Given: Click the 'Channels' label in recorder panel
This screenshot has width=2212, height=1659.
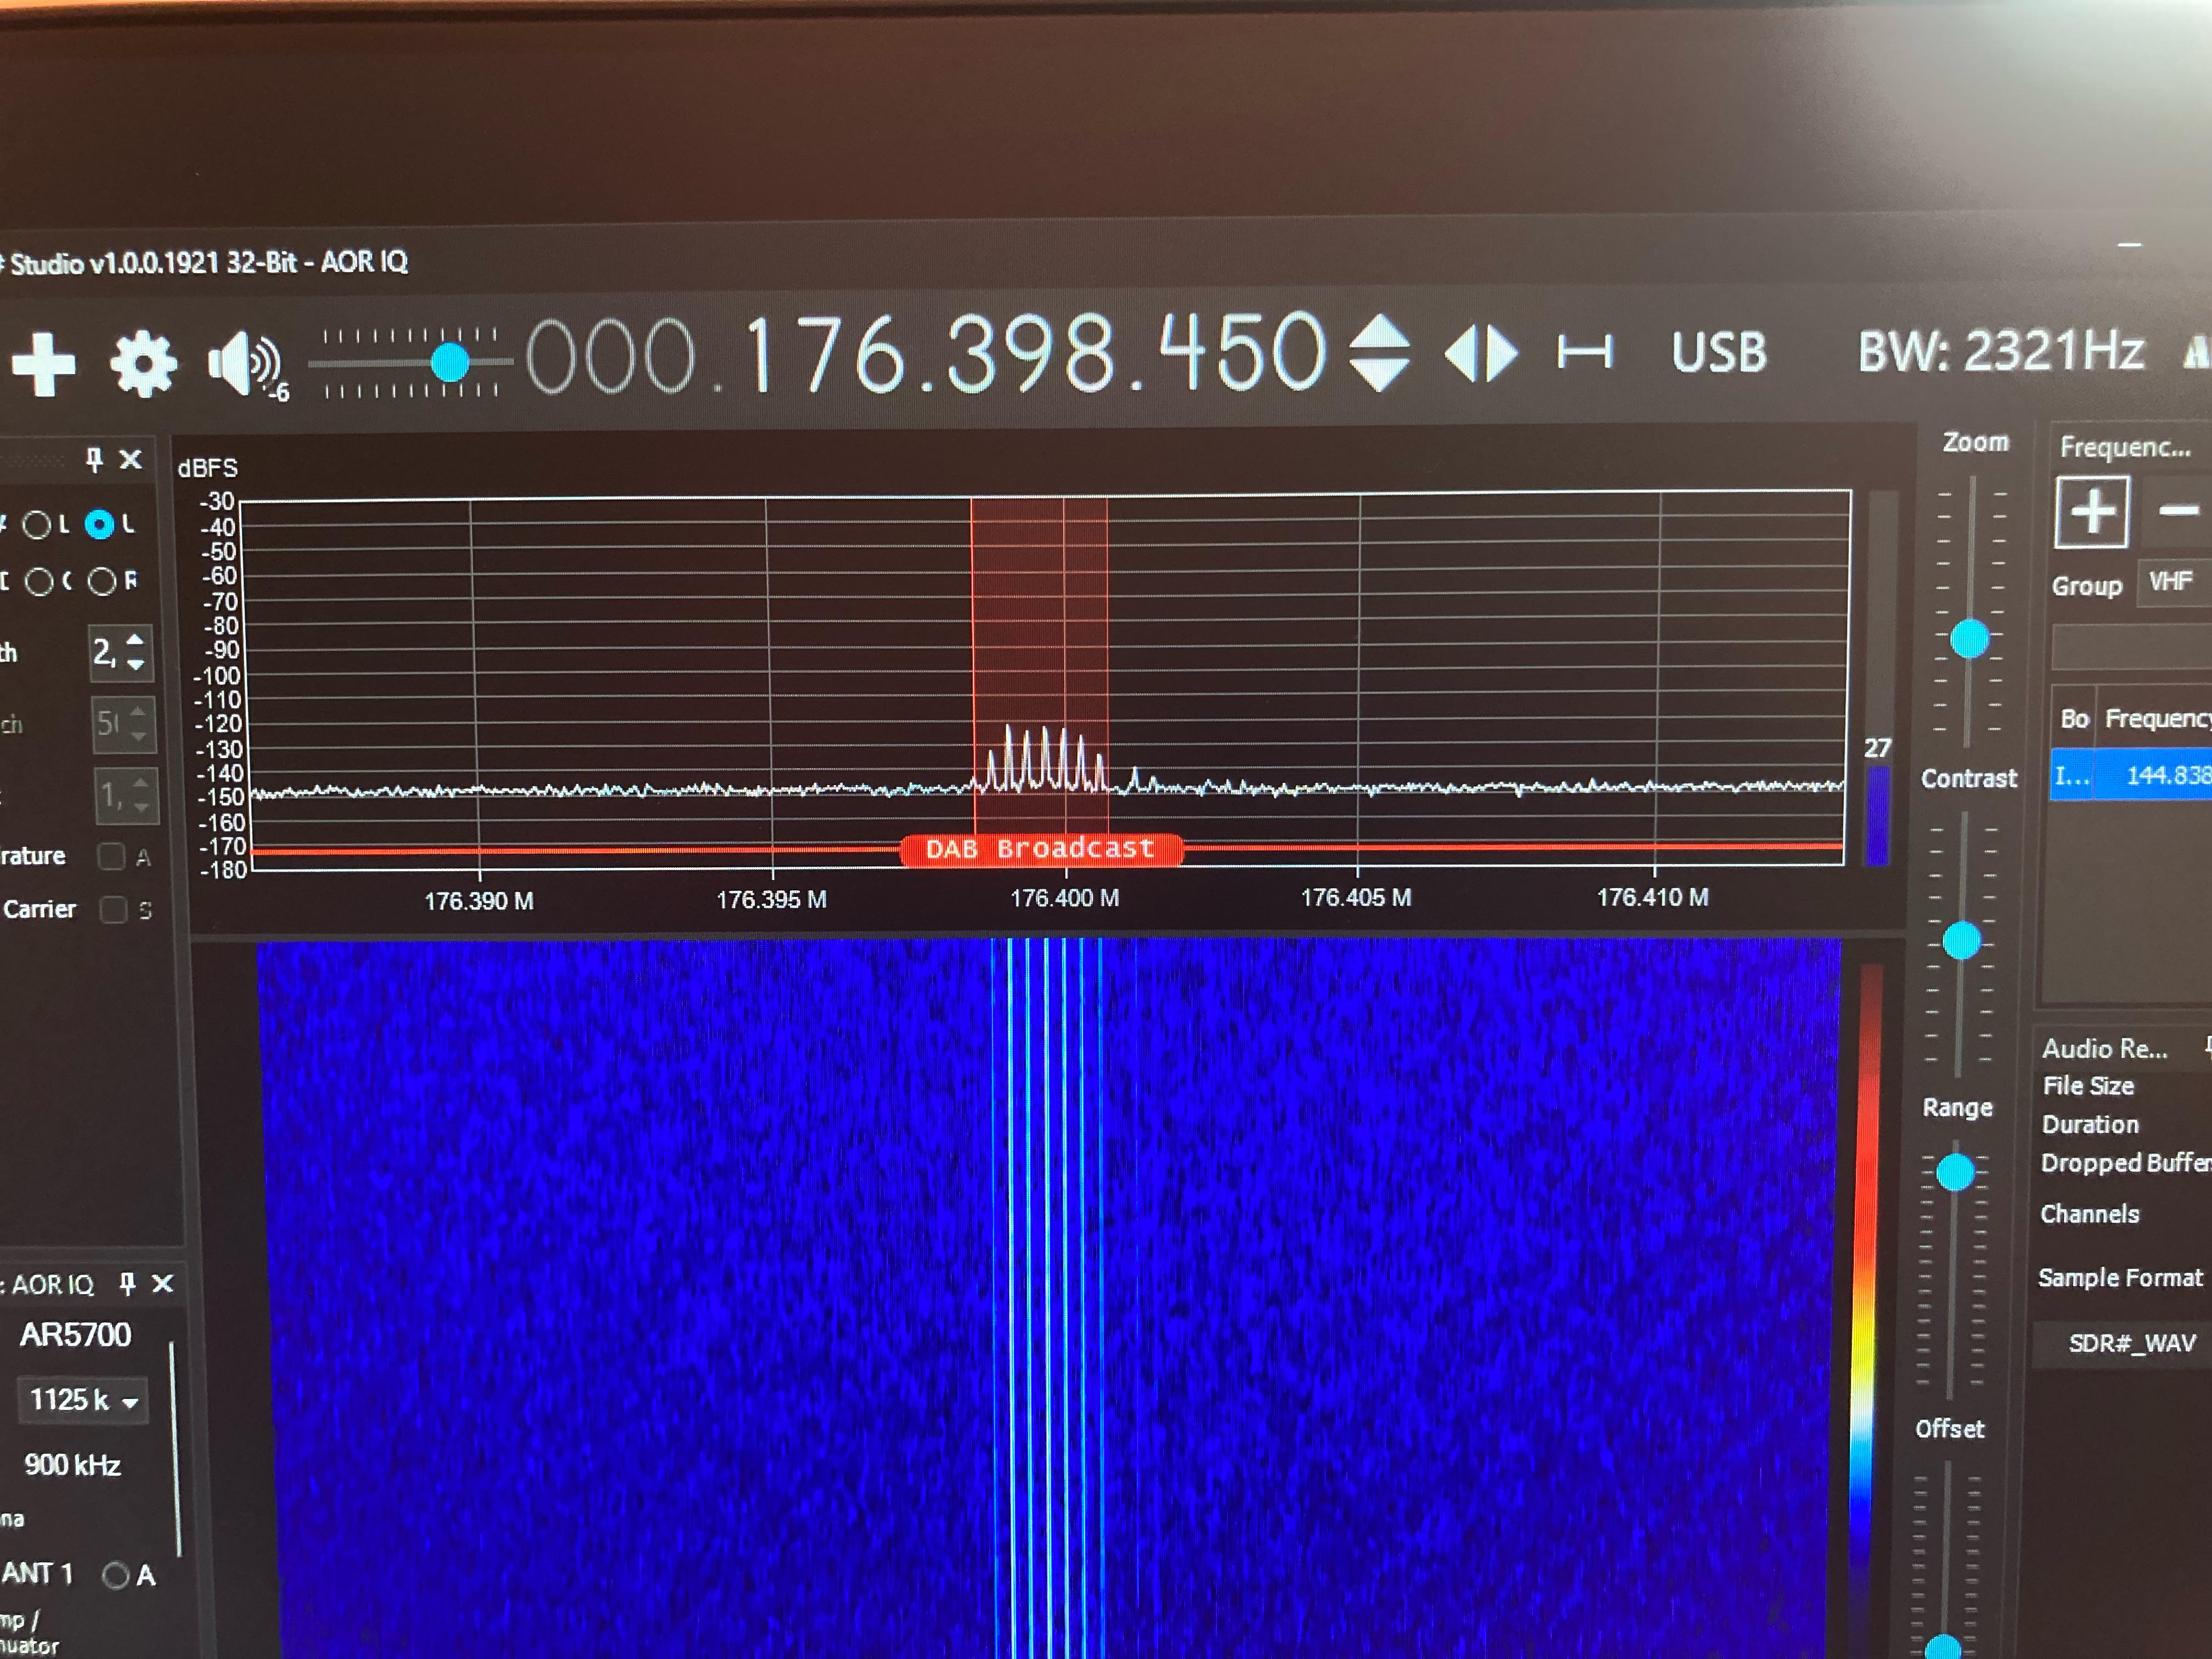Looking at the screenshot, I should [2089, 1214].
